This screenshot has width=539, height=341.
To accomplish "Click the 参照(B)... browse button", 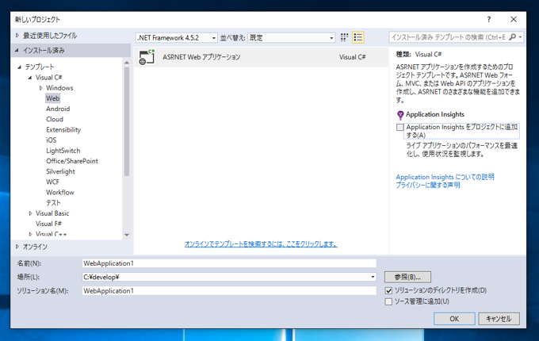I will click(407, 277).
